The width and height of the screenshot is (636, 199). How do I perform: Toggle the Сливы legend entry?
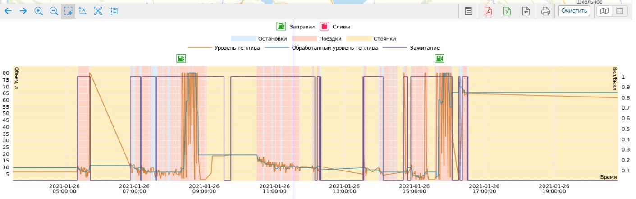[x=324, y=27]
